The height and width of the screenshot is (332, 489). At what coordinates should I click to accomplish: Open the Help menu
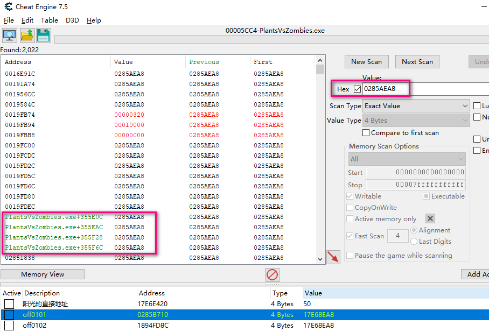pos(94,20)
